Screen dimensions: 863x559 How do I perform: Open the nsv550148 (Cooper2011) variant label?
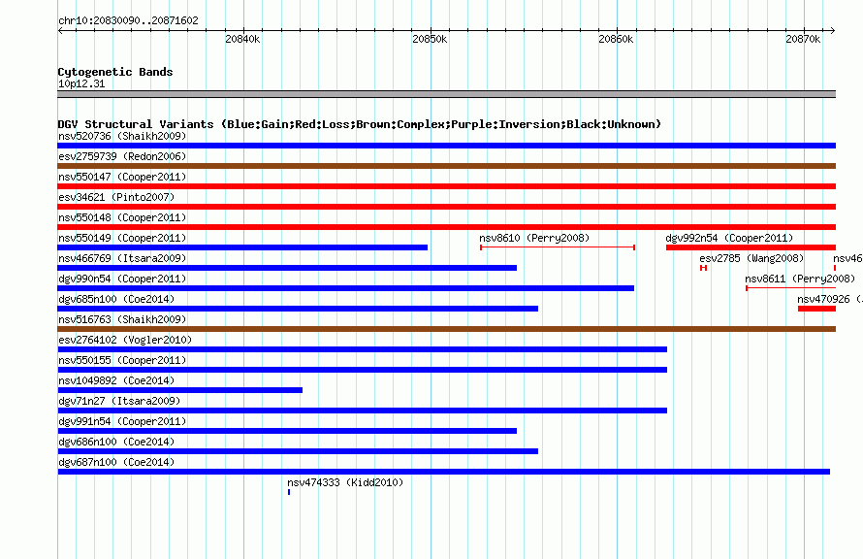[x=122, y=217]
